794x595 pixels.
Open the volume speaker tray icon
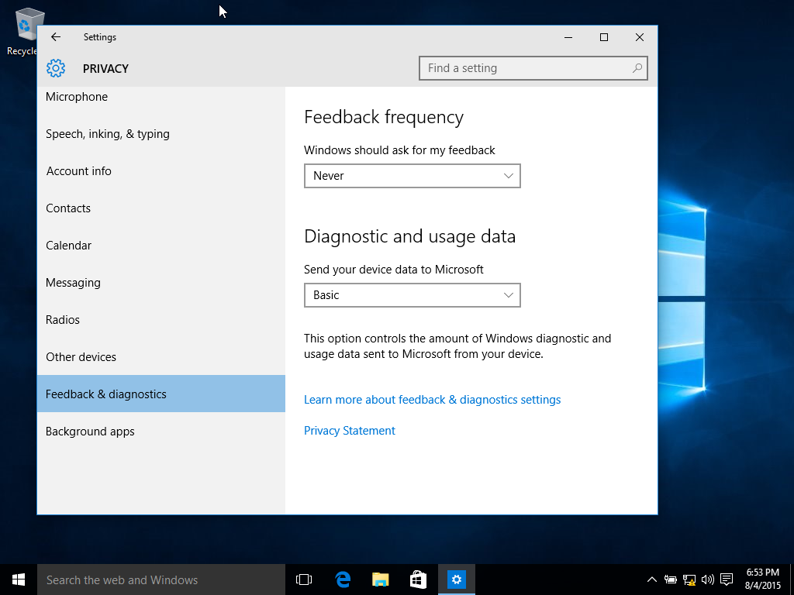pyautogui.click(x=708, y=580)
